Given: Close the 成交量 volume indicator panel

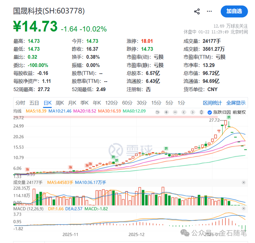Looking at the screenshot, I should (243, 182).
